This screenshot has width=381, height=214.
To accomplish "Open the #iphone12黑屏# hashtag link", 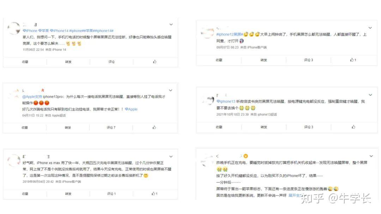I will pos(230,34).
